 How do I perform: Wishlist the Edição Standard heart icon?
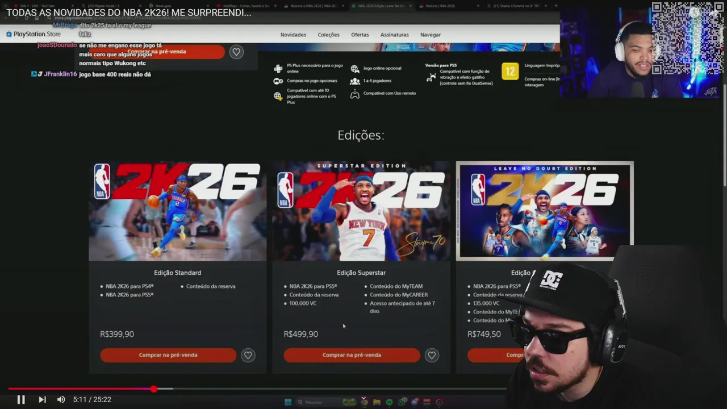tap(248, 355)
